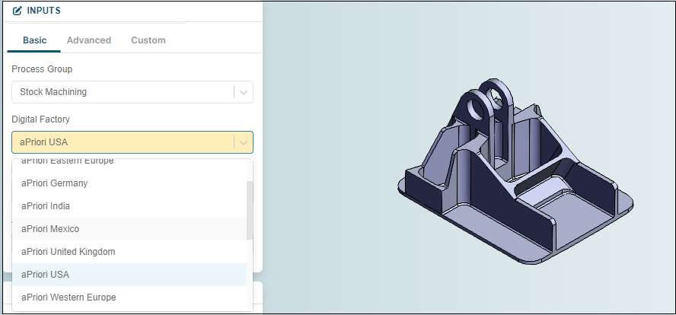Click the Digital Factory label
The width and height of the screenshot is (676, 315).
coord(40,119)
